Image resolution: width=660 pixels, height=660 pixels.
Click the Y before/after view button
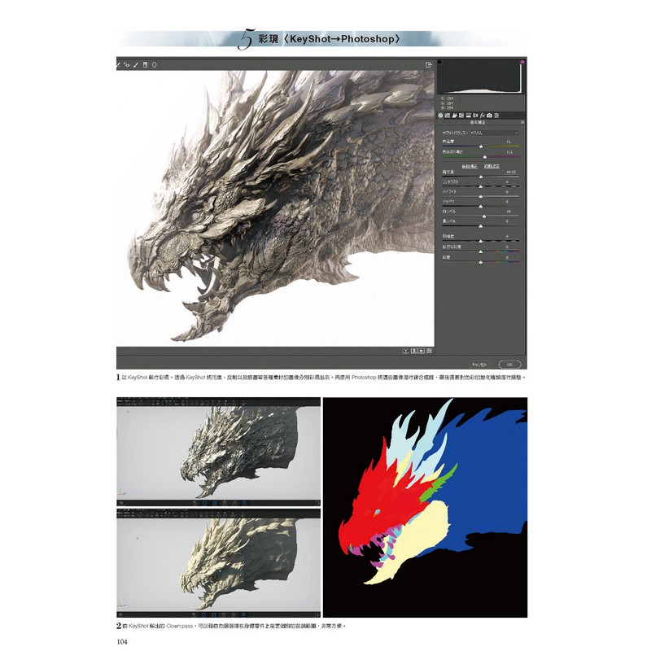click(x=405, y=351)
